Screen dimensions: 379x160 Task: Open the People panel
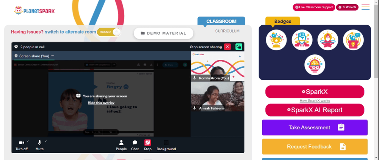(x=121, y=145)
